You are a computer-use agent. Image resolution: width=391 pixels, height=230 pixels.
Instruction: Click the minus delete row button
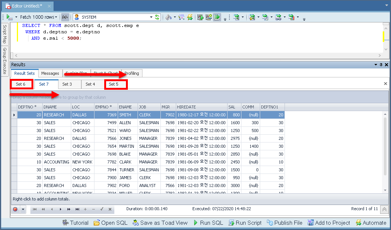click(93, 209)
